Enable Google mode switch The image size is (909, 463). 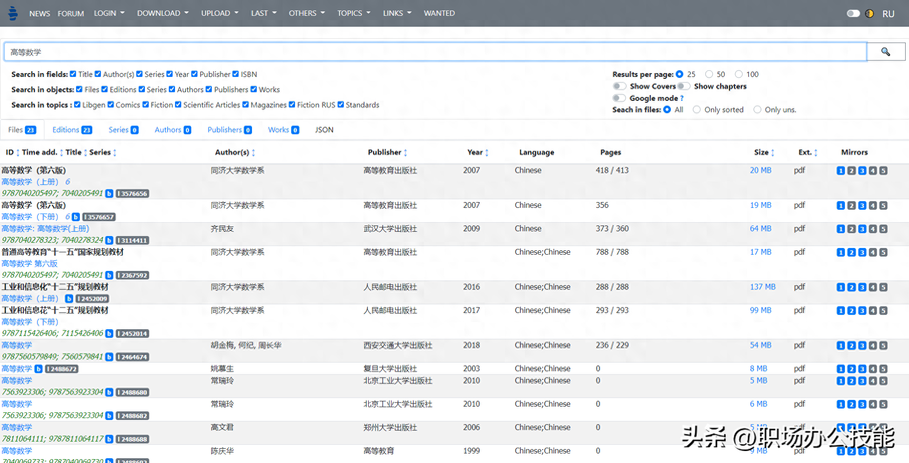click(x=619, y=98)
